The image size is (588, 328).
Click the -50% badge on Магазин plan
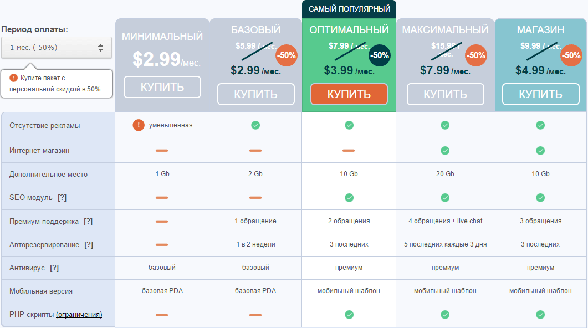click(x=571, y=55)
